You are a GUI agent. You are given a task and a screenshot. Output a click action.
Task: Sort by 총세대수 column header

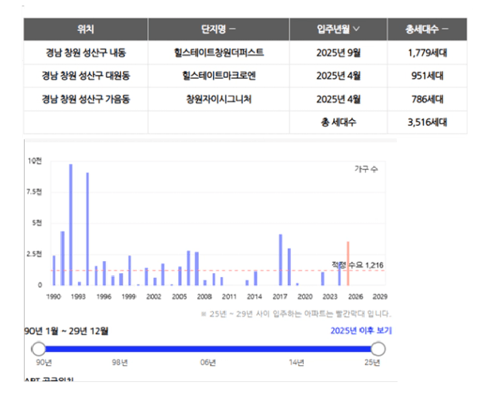(427, 29)
